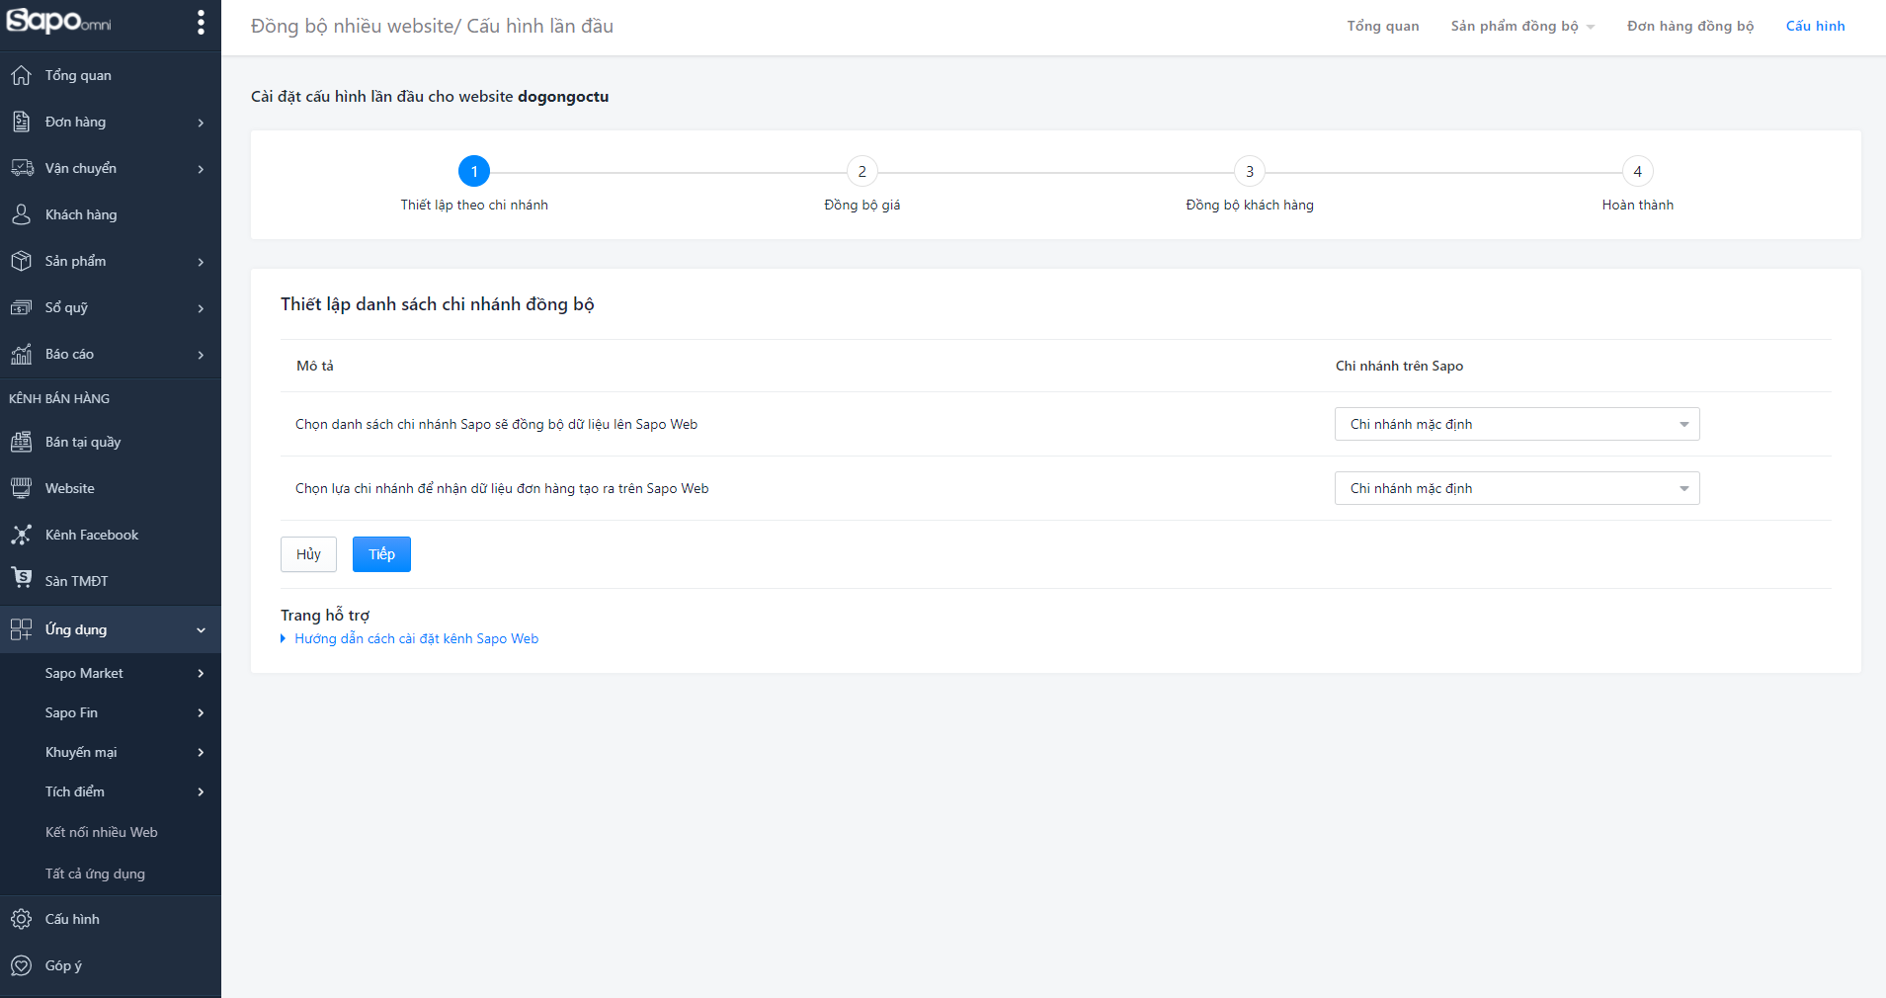Click the Kênh Facebook network icon

coord(21,535)
